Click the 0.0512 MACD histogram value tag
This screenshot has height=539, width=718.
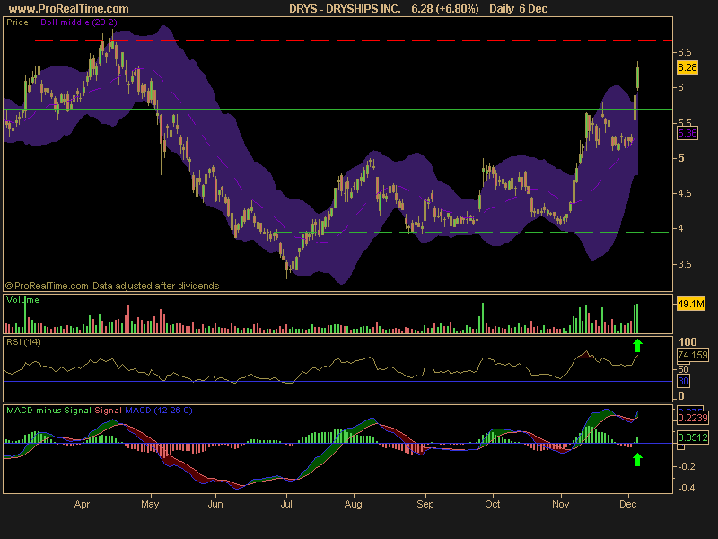pyautogui.click(x=692, y=437)
